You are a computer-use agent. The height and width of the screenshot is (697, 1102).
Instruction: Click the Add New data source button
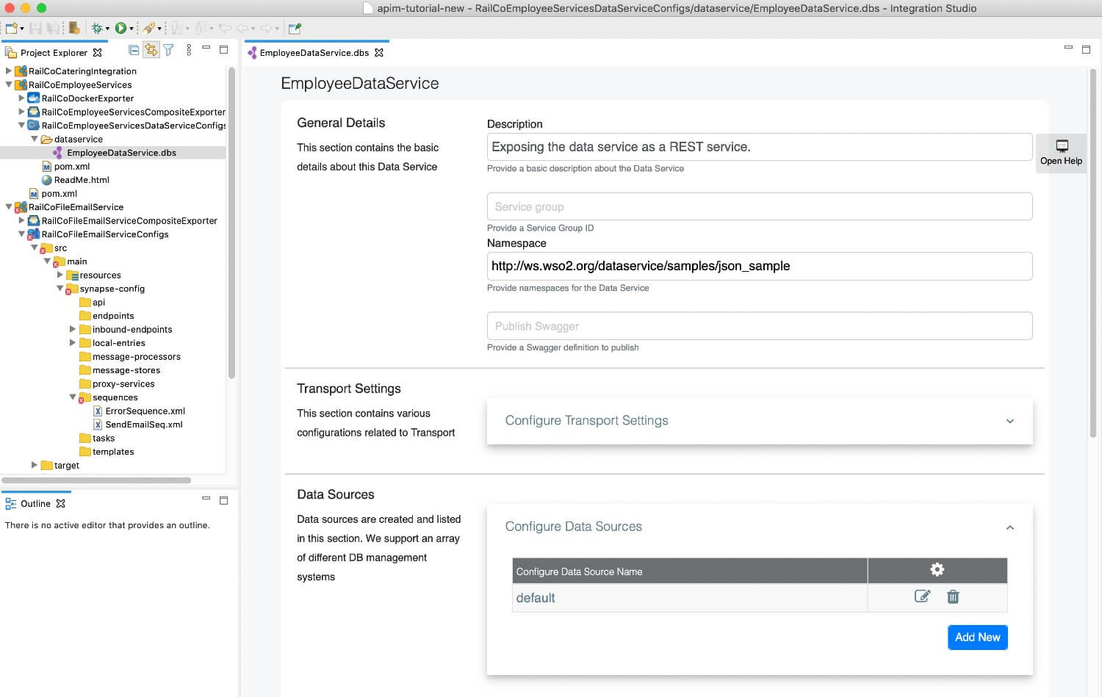pyautogui.click(x=977, y=637)
